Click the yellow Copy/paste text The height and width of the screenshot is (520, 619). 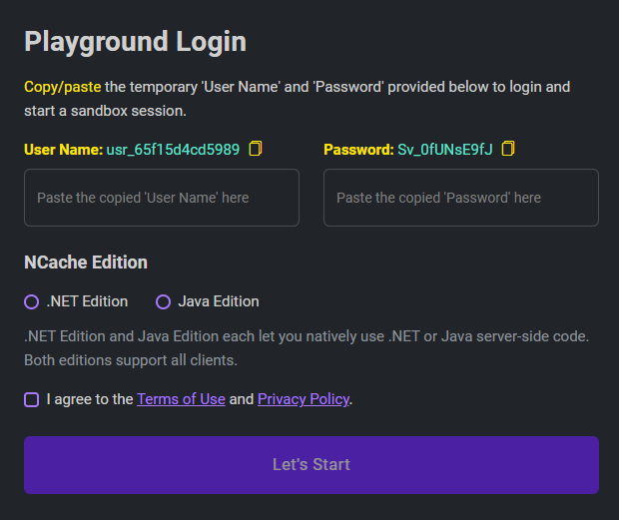point(63,87)
